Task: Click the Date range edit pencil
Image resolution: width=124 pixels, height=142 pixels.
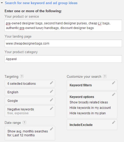Action: pyautogui.click(x=52, y=129)
